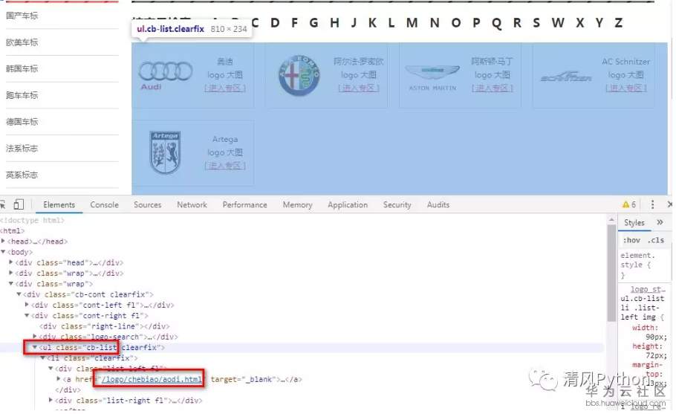The height and width of the screenshot is (414, 676).
Task: Expand the cont-left fl div node
Action: click(27, 305)
